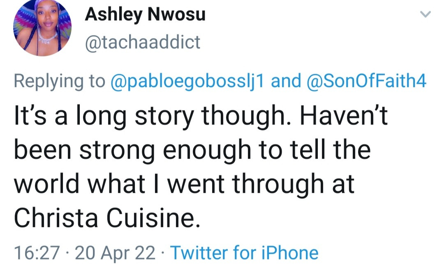Visit the @SonOfFaith4 mention
Viewport: 444px width, 273px height.
pos(367,81)
